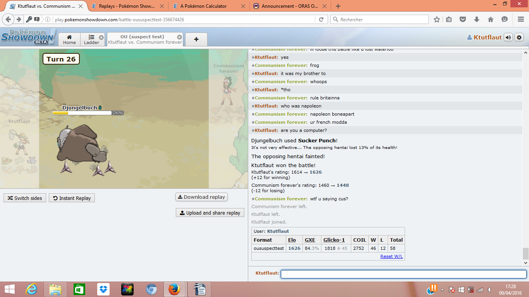Open File Explorer from taskbar

[x=55, y=289]
